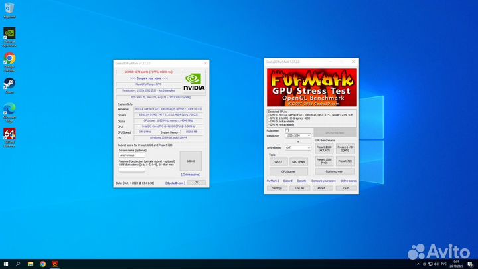The width and height of the screenshot is (478, 269).
Task: Open the Windows Start menu
Action: [6, 264]
